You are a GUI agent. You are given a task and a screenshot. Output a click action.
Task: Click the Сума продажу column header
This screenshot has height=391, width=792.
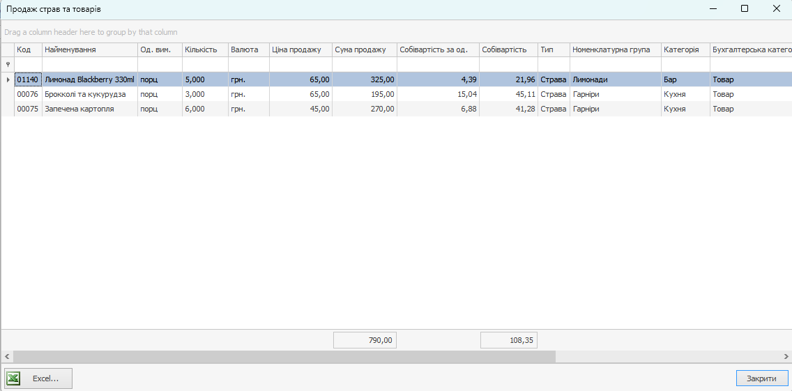click(x=364, y=49)
